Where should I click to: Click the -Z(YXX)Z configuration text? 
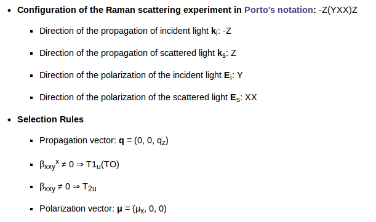[338, 10]
